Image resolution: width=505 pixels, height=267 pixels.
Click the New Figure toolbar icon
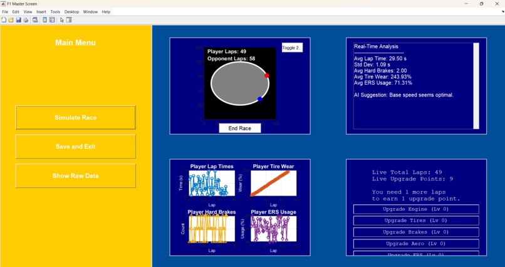pos(4,19)
